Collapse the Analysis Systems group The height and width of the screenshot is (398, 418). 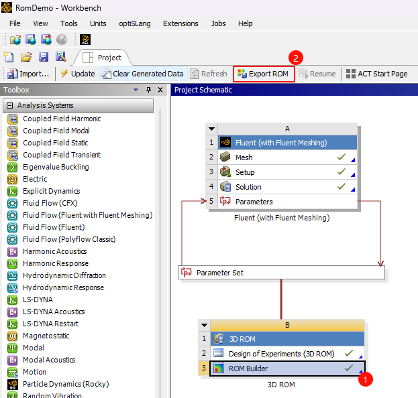(x=9, y=106)
